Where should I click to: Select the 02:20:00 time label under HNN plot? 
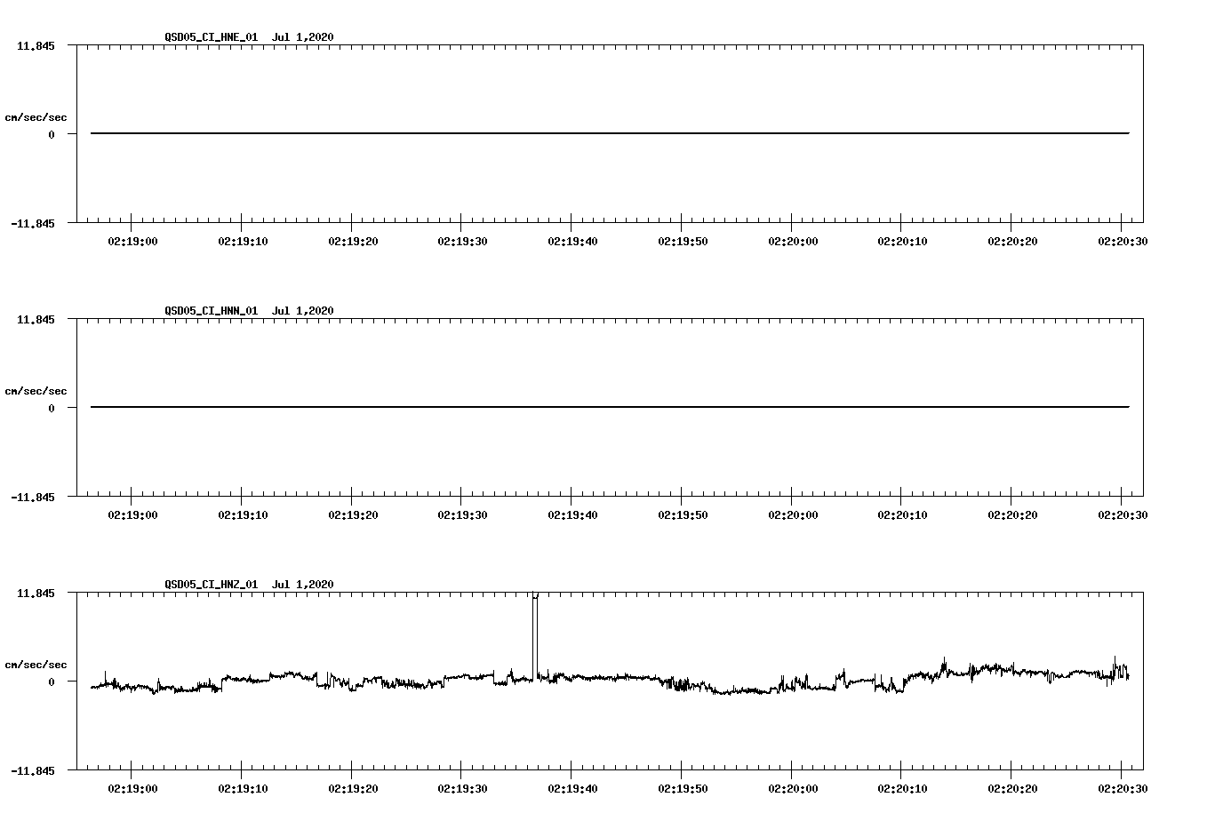click(793, 514)
